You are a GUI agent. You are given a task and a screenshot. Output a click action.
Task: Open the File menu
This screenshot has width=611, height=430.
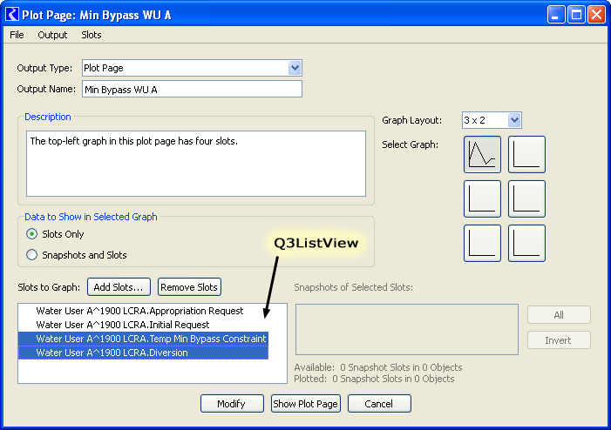17,35
